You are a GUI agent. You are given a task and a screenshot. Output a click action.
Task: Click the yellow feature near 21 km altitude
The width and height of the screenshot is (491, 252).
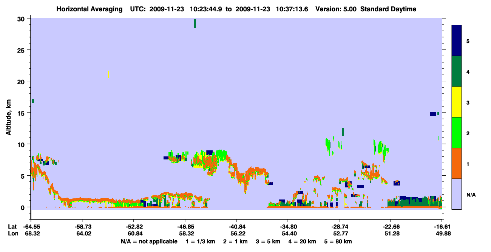pos(109,74)
